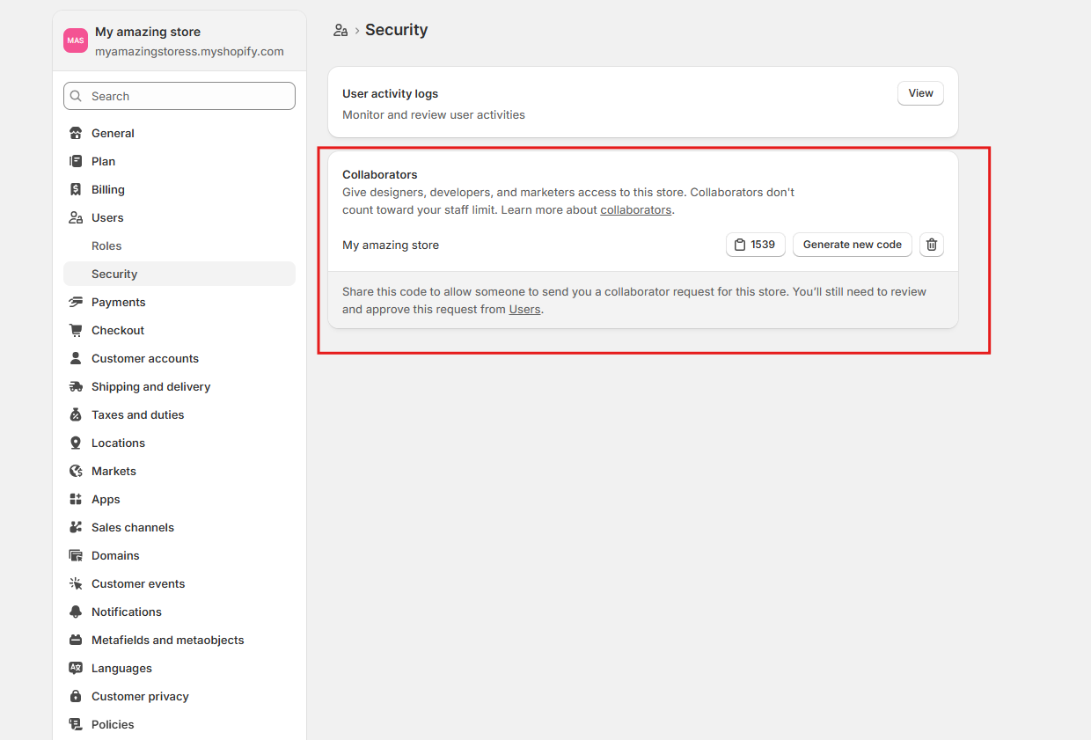Click the Billing receipt icon
The image size is (1091, 740).
pyautogui.click(x=76, y=189)
